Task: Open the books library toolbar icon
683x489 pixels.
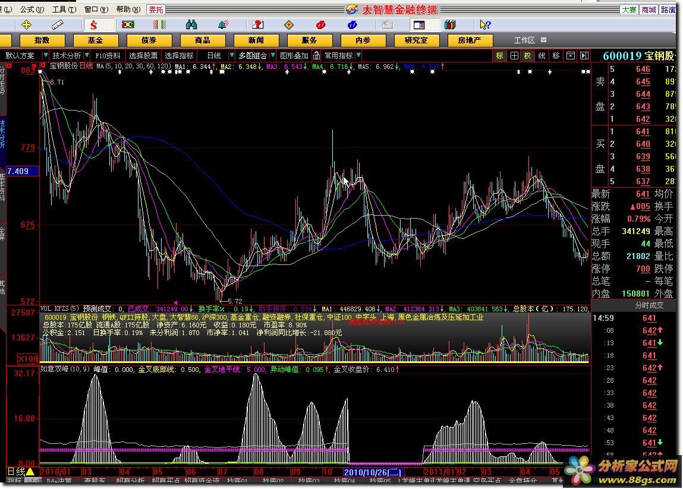Action: [x=450, y=25]
